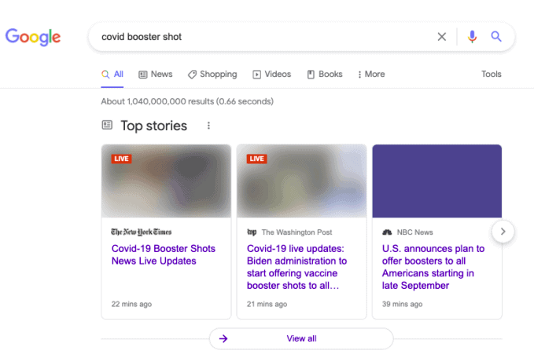Switch to the Shopping tab
Screen dimensions: 534x358
pos(212,75)
